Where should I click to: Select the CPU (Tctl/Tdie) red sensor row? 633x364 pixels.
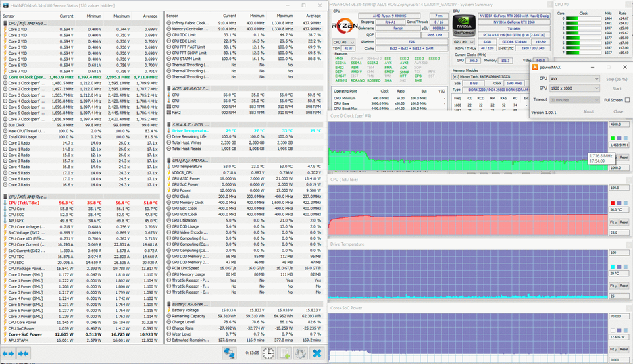click(82, 203)
